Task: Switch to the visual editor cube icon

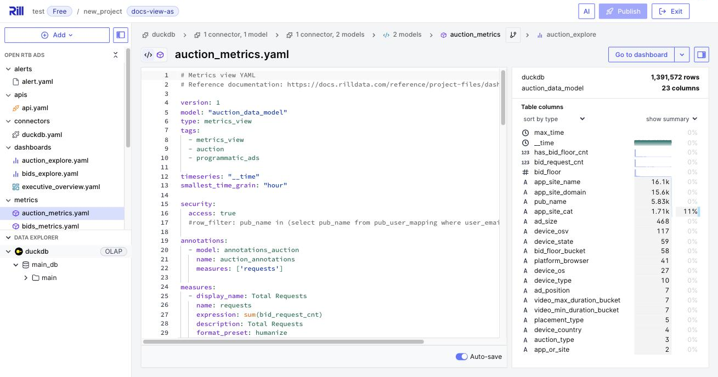Action: click(x=160, y=55)
